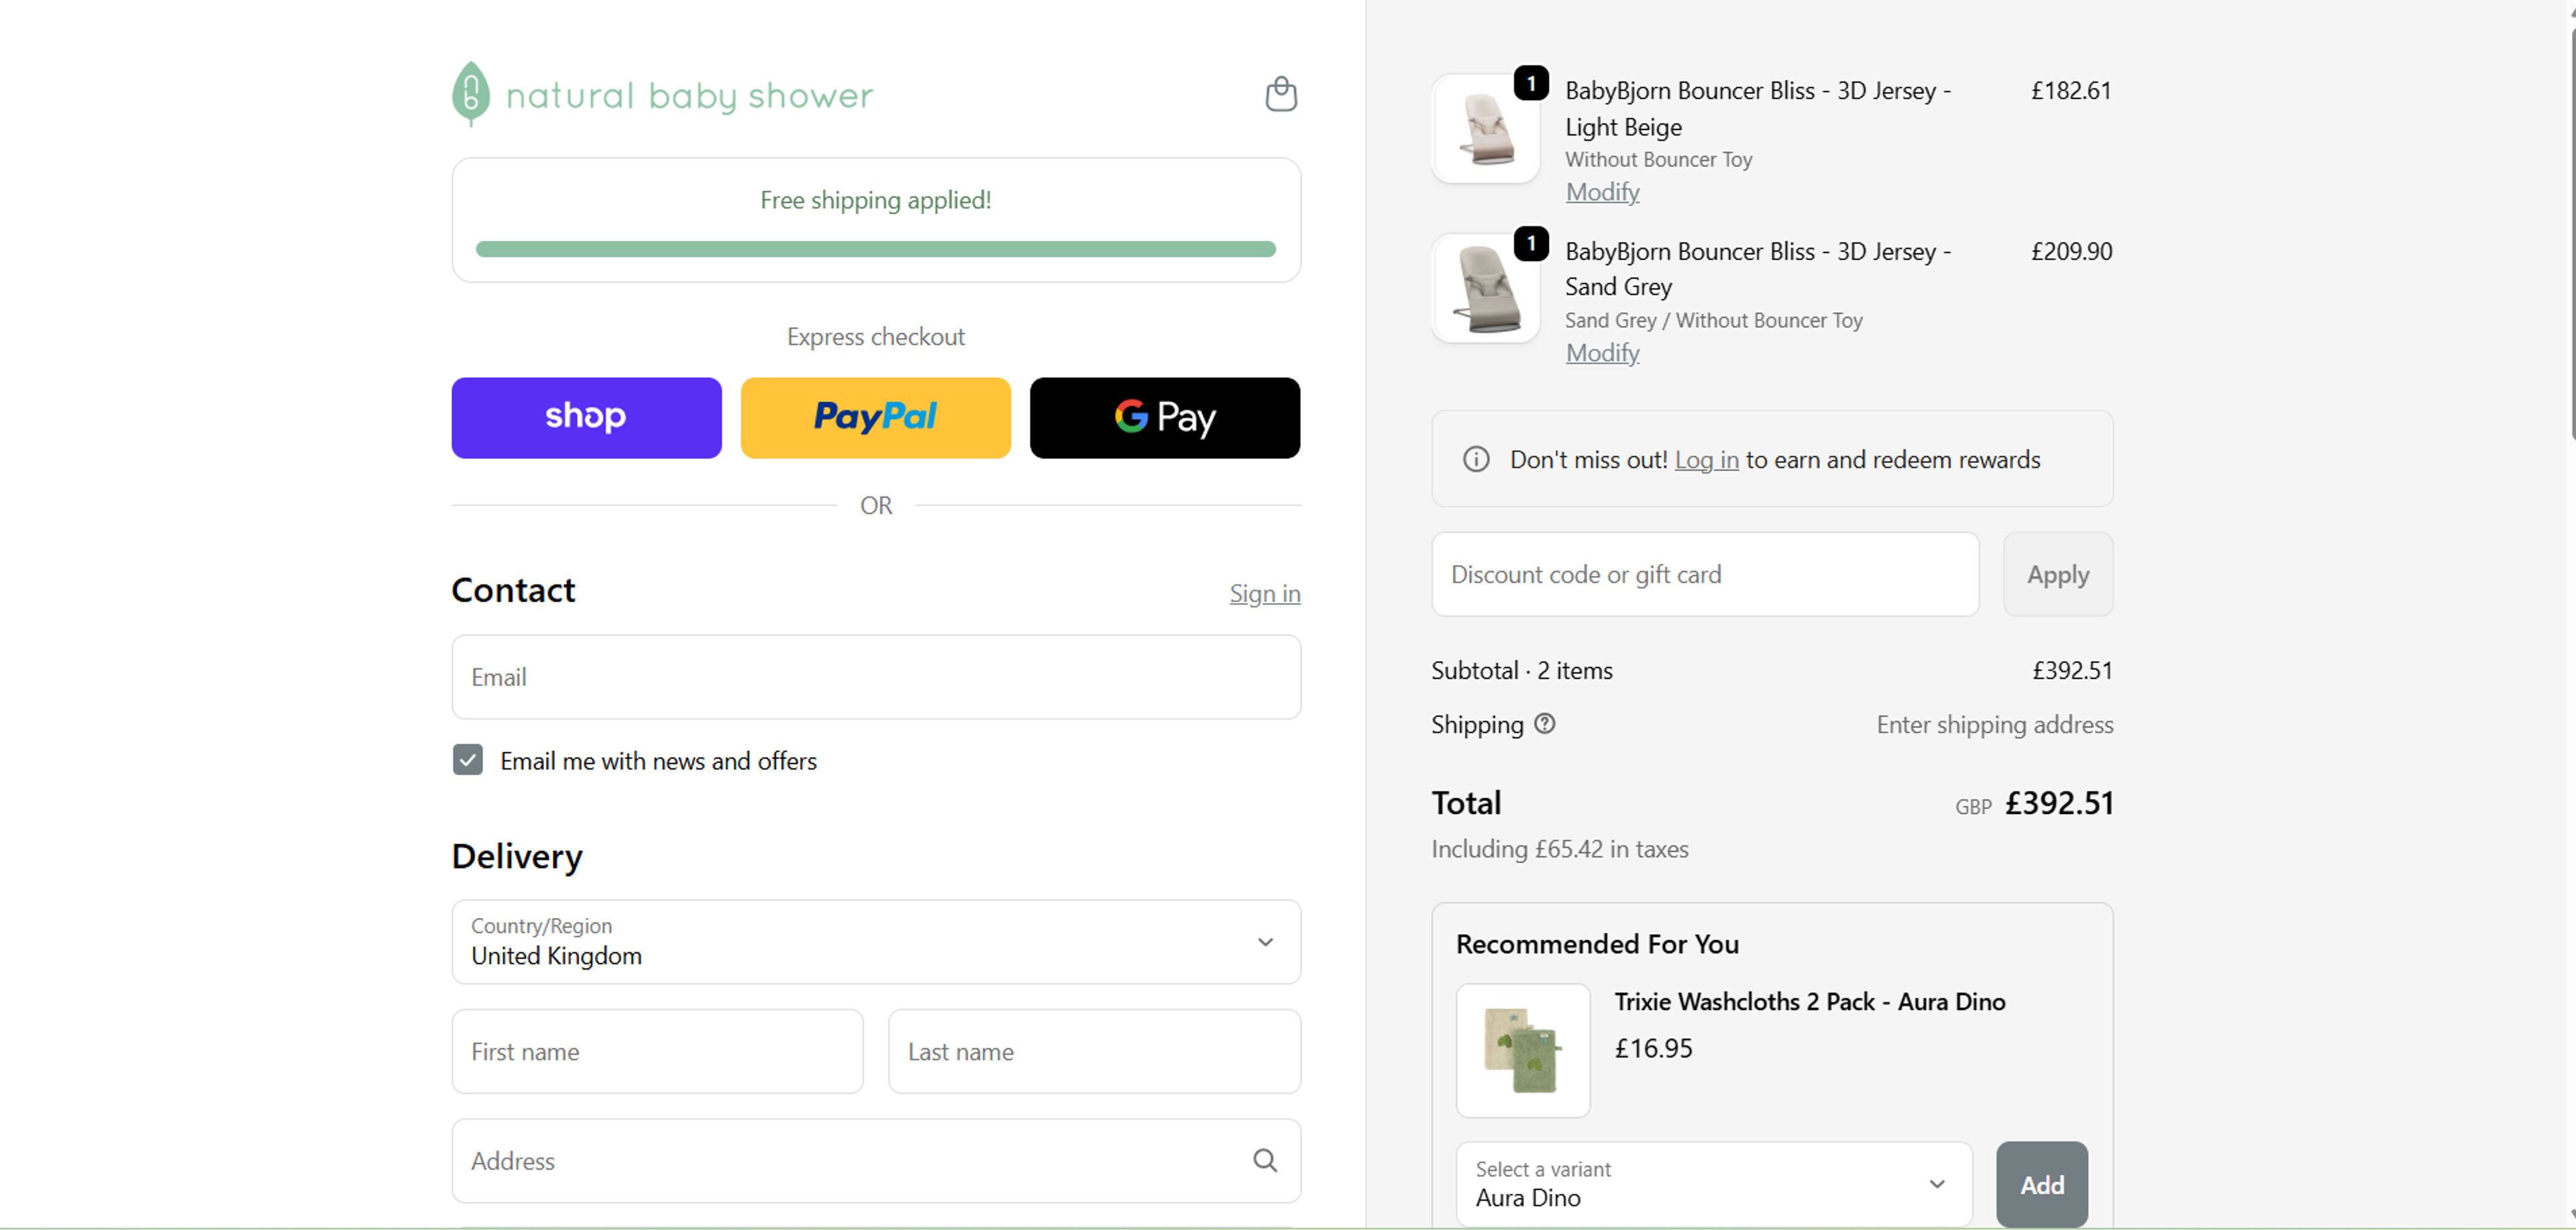Click the Sand Grey bouncer thumbnail
Image resolution: width=2576 pixels, height=1230 pixels.
click(1485, 288)
